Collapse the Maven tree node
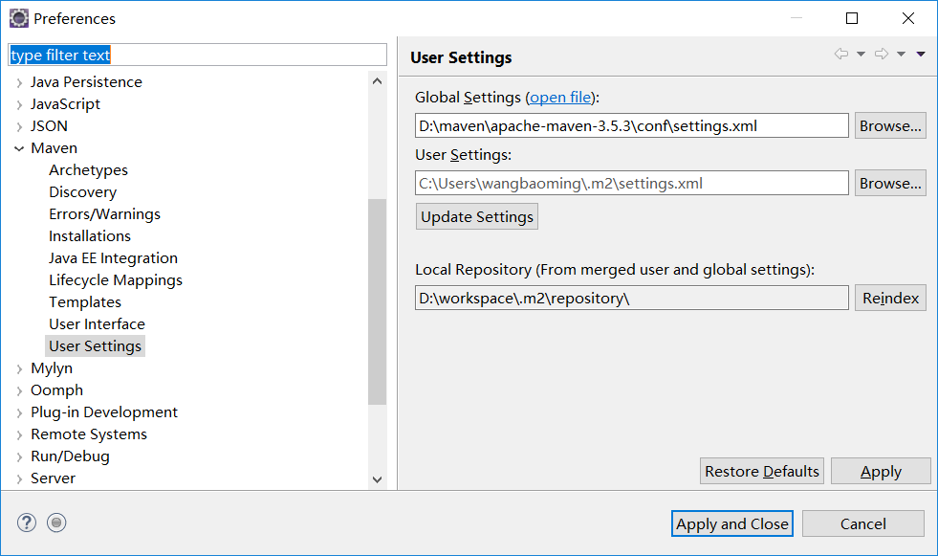 (x=19, y=148)
